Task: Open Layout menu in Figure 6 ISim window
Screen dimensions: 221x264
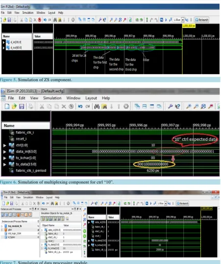Action: (91, 98)
